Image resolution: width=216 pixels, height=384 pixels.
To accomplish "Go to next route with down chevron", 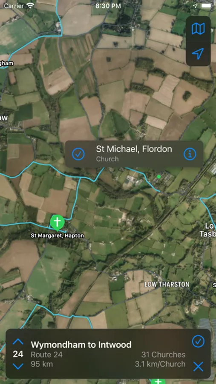I will click(x=18, y=367).
